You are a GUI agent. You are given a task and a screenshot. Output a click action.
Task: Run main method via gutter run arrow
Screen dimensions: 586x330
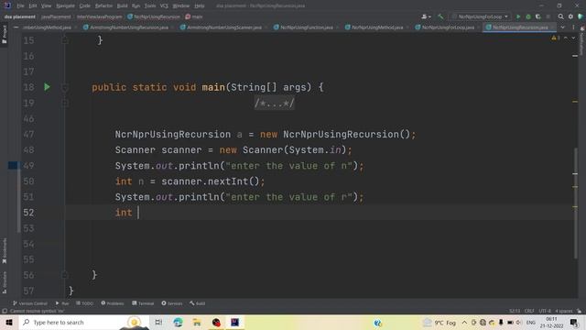[x=47, y=87]
